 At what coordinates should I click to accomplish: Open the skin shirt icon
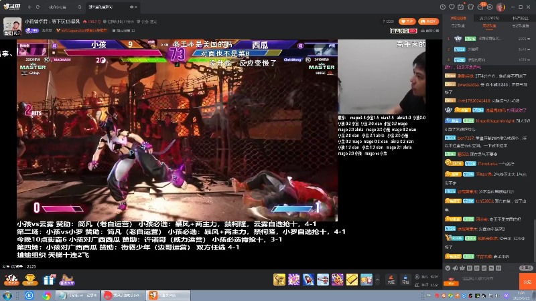pos(471,7)
